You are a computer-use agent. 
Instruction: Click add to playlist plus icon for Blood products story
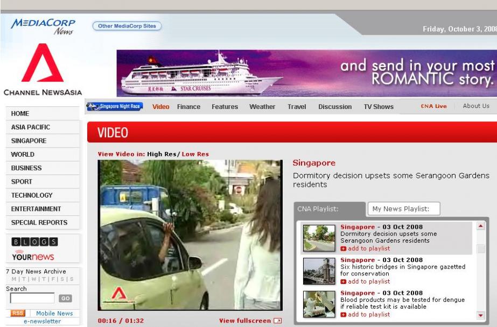coord(344,315)
